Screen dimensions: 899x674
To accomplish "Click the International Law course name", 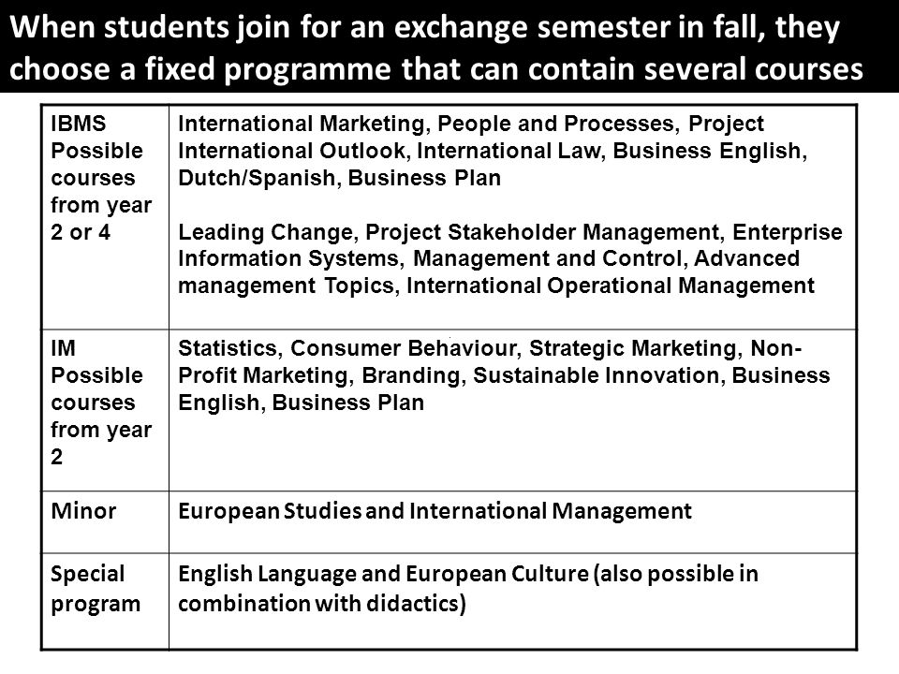I will pos(508,151).
